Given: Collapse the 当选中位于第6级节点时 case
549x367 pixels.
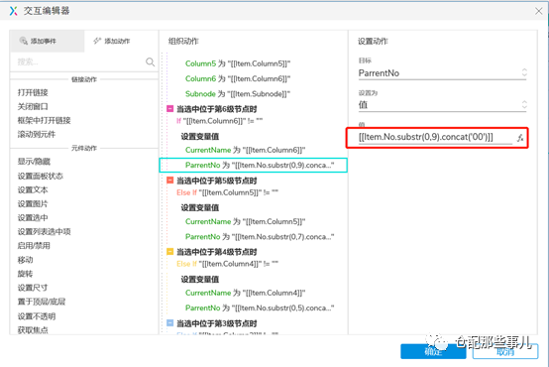Looking at the screenshot, I should [169, 109].
